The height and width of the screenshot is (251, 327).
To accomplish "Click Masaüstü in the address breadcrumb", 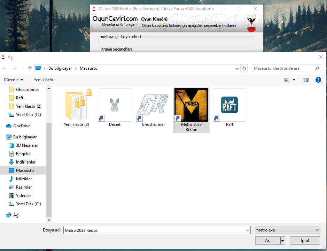I will [89, 68].
